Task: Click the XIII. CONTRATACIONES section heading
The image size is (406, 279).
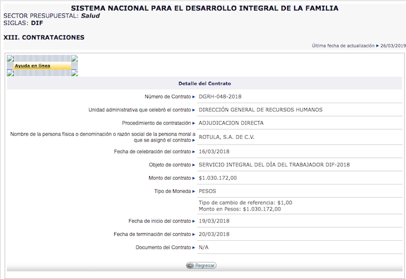Action: tap(44, 37)
